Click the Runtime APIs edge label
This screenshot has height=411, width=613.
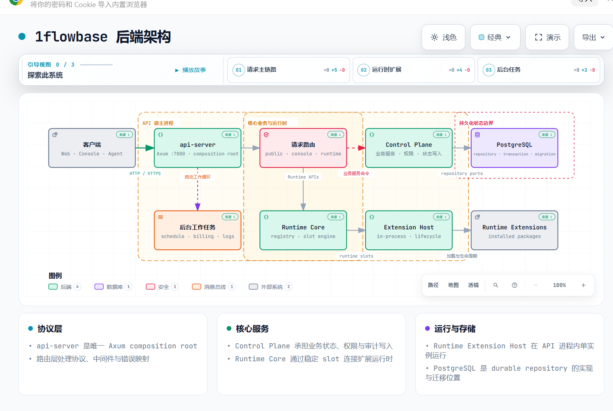pos(303,177)
